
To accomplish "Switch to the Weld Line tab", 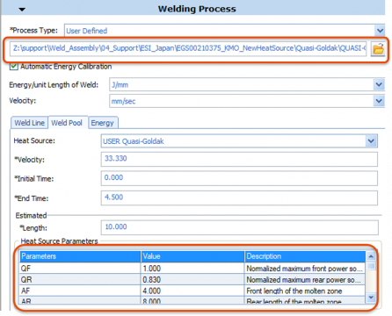I will coord(29,123).
